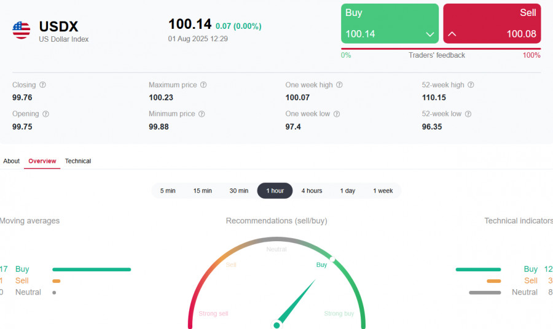The width and height of the screenshot is (553, 329).
Task: Click the One week low value 97.4
Action: pos(293,127)
